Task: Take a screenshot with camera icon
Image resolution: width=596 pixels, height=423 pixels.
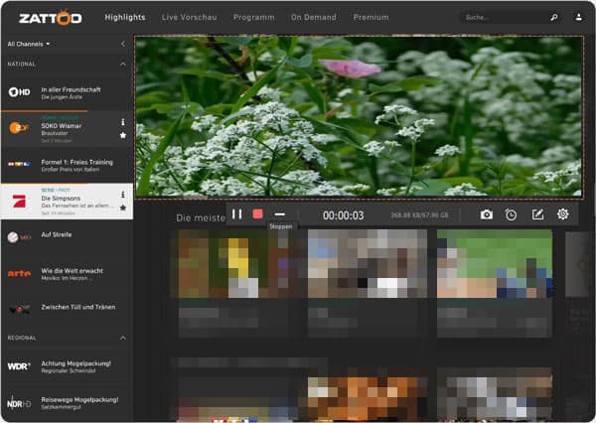Action: (487, 214)
